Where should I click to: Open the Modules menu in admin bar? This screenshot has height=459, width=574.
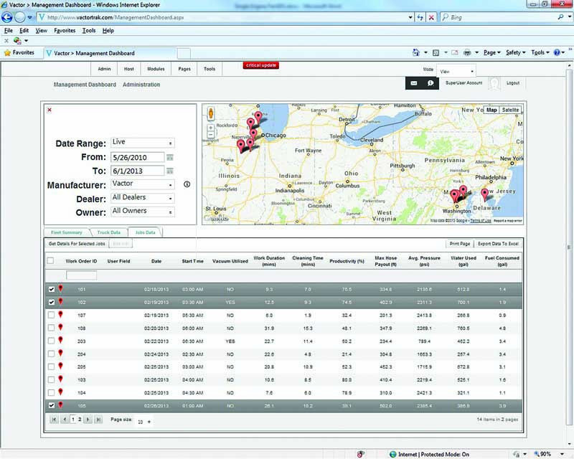coord(156,69)
